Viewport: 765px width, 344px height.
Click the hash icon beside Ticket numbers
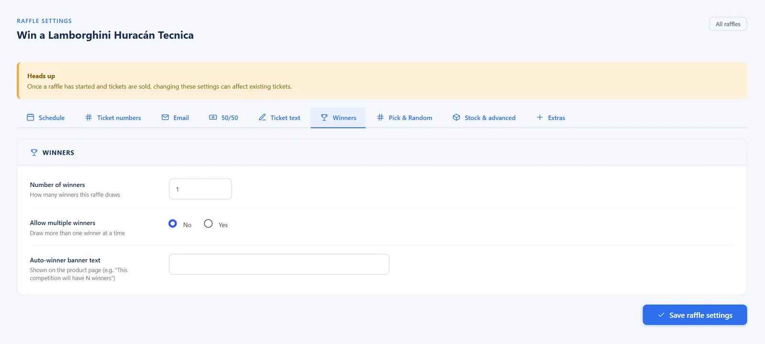(x=88, y=117)
